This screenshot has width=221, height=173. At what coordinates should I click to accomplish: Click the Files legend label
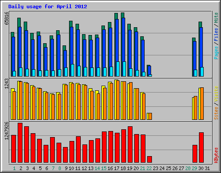(x=216, y=35)
